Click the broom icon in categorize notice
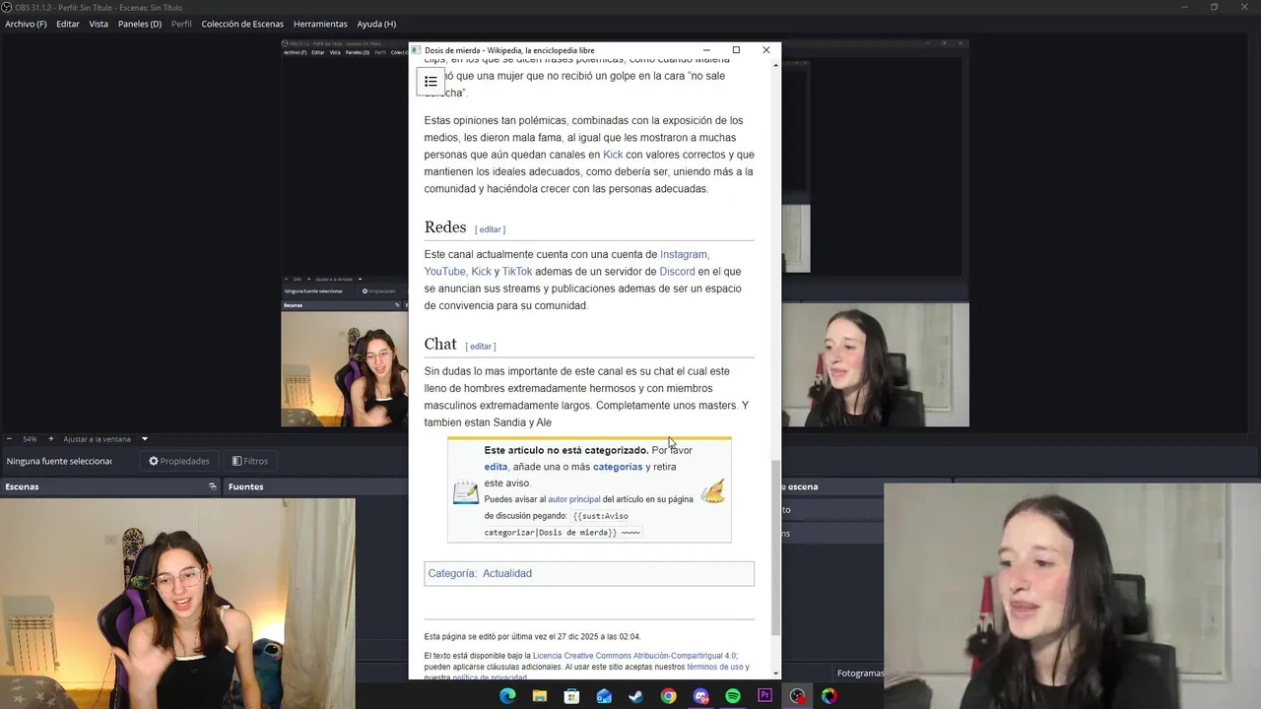This screenshot has height=709, width=1261. (712, 490)
